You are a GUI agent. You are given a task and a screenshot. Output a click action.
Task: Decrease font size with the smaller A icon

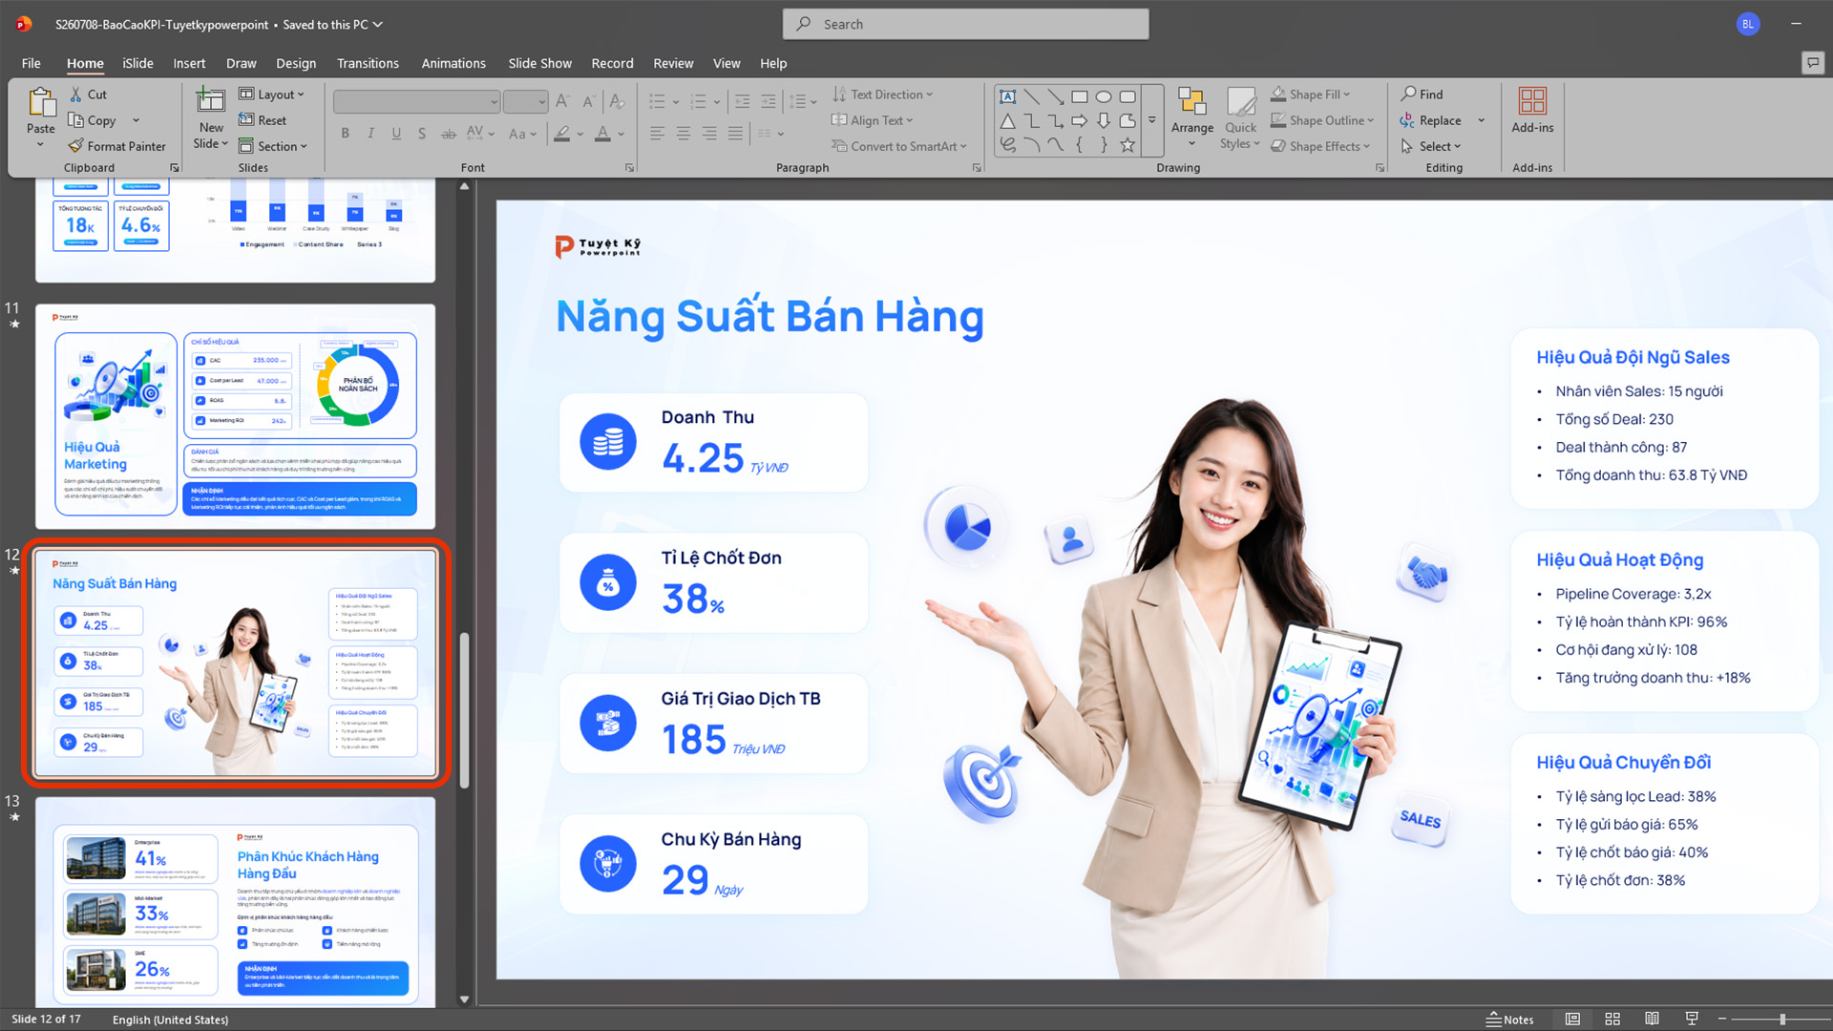(589, 101)
